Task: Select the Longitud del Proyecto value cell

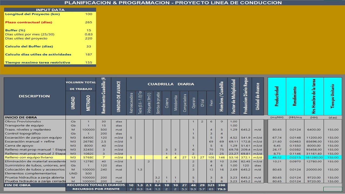Action: [x=89, y=14]
